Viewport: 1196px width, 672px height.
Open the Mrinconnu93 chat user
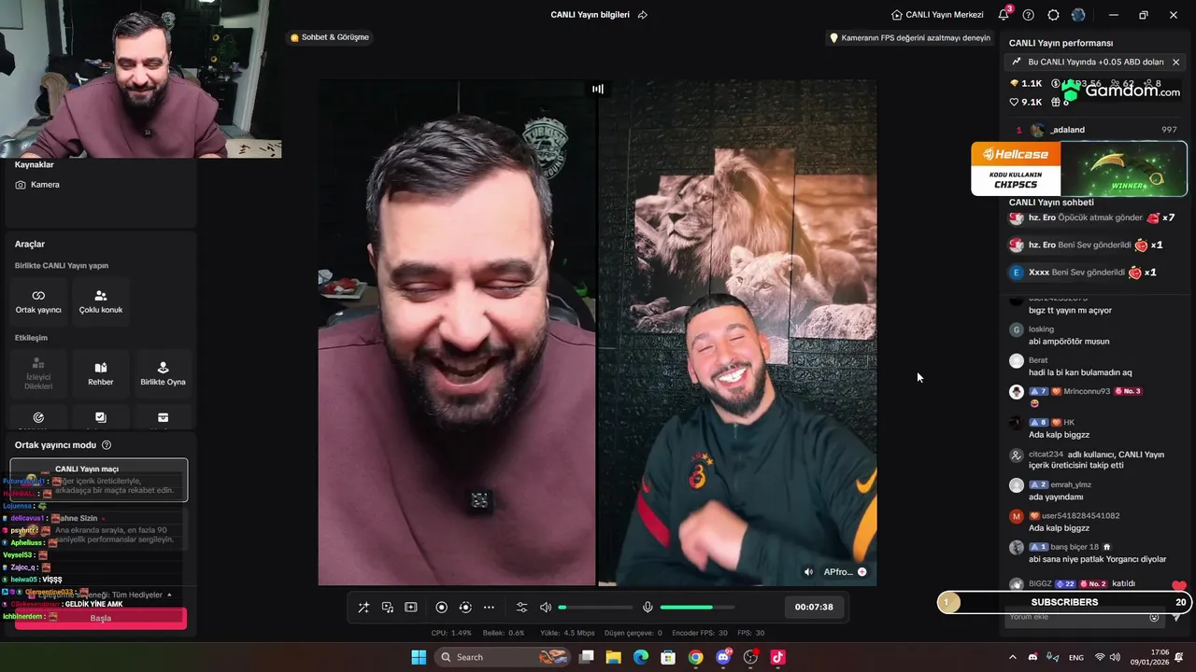pyautogui.click(x=1087, y=391)
